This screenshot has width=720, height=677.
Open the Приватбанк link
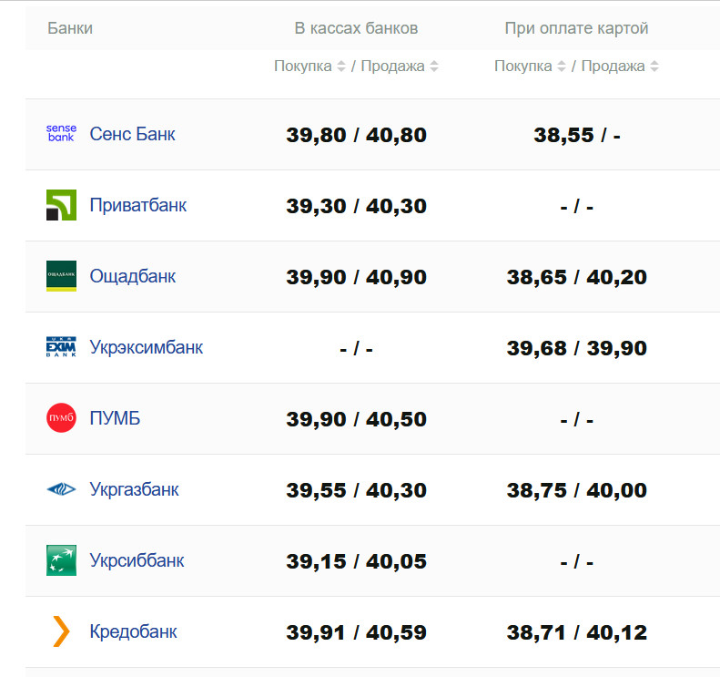pos(137,205)
